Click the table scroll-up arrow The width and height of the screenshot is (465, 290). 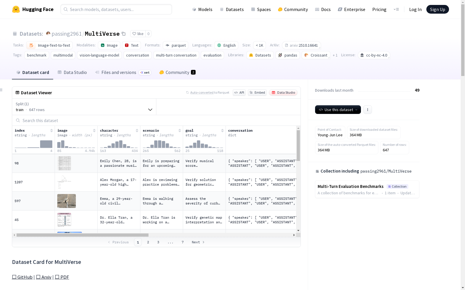(x=298, y=128)
